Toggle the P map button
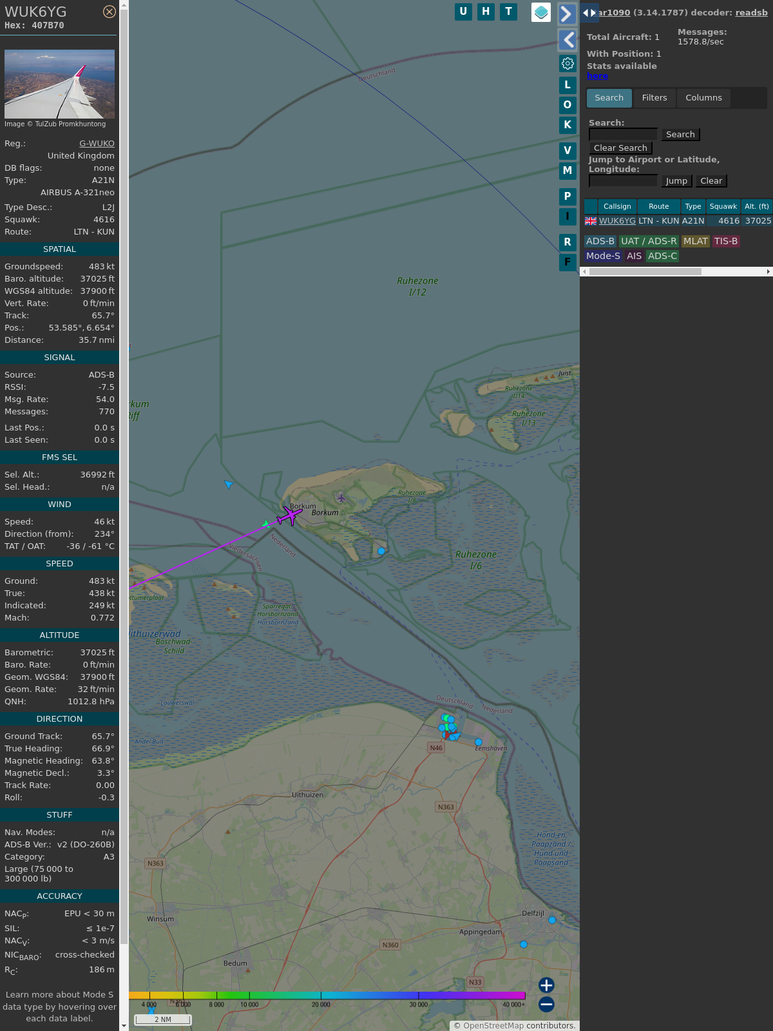 click(x=568, y=196)
